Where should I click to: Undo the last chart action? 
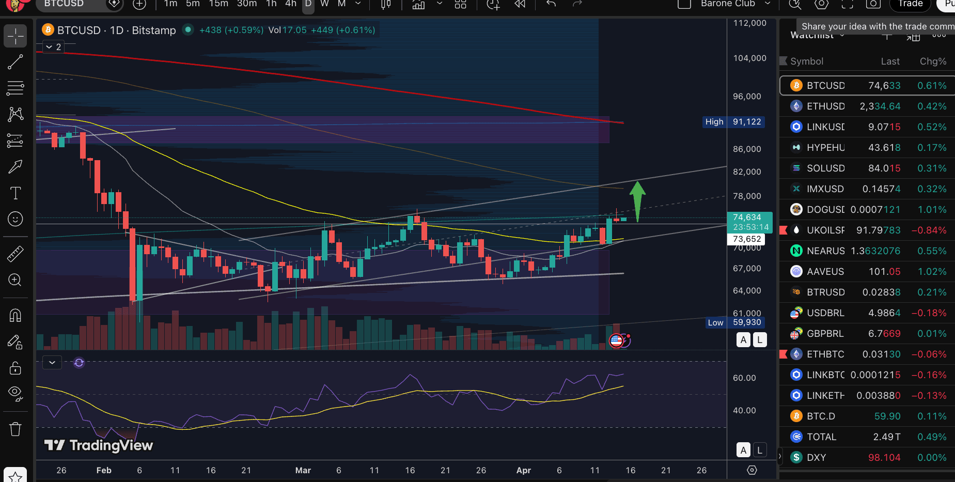click(551, 4)
